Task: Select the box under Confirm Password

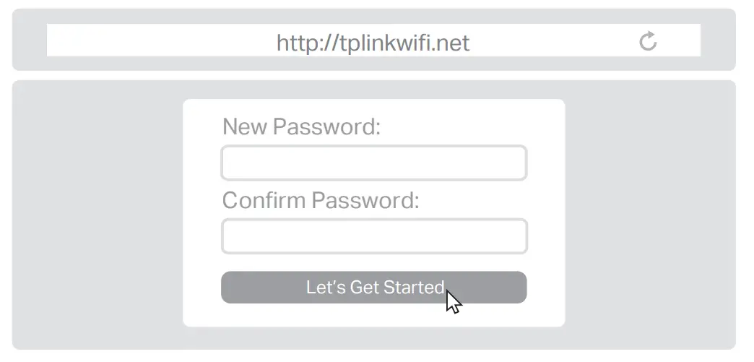Action: point(373,237)
